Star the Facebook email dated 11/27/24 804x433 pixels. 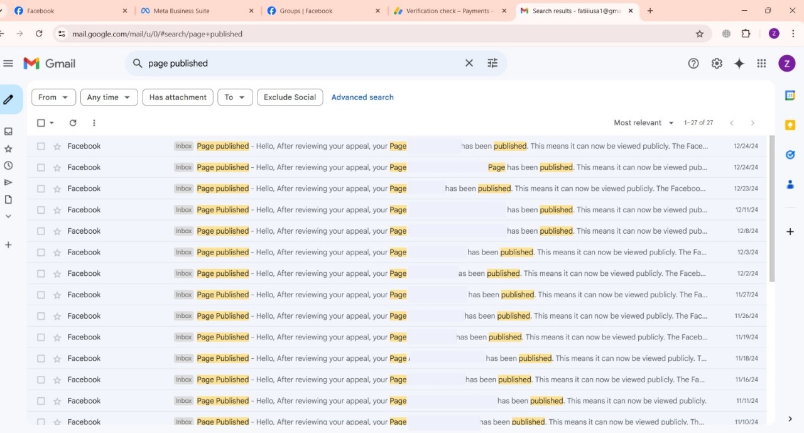tap(57, 295)
